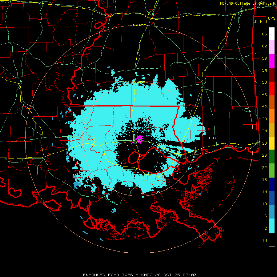Click the cyan 10 kft legend swatch
The image size is (277, 277).
click(x=272, y=226)
